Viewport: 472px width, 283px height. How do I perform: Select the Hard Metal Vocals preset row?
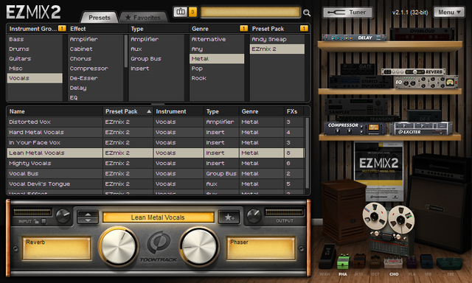click(x=156, y=133)
